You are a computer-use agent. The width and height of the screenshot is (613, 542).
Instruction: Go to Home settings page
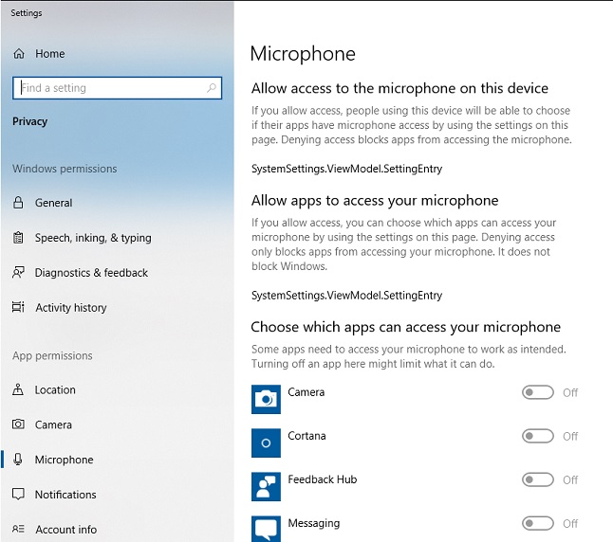(49, 53)
